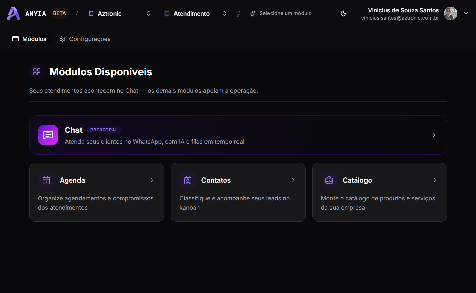
Task: Click the Catálogo briefcase icon
Action: (329, 180)
